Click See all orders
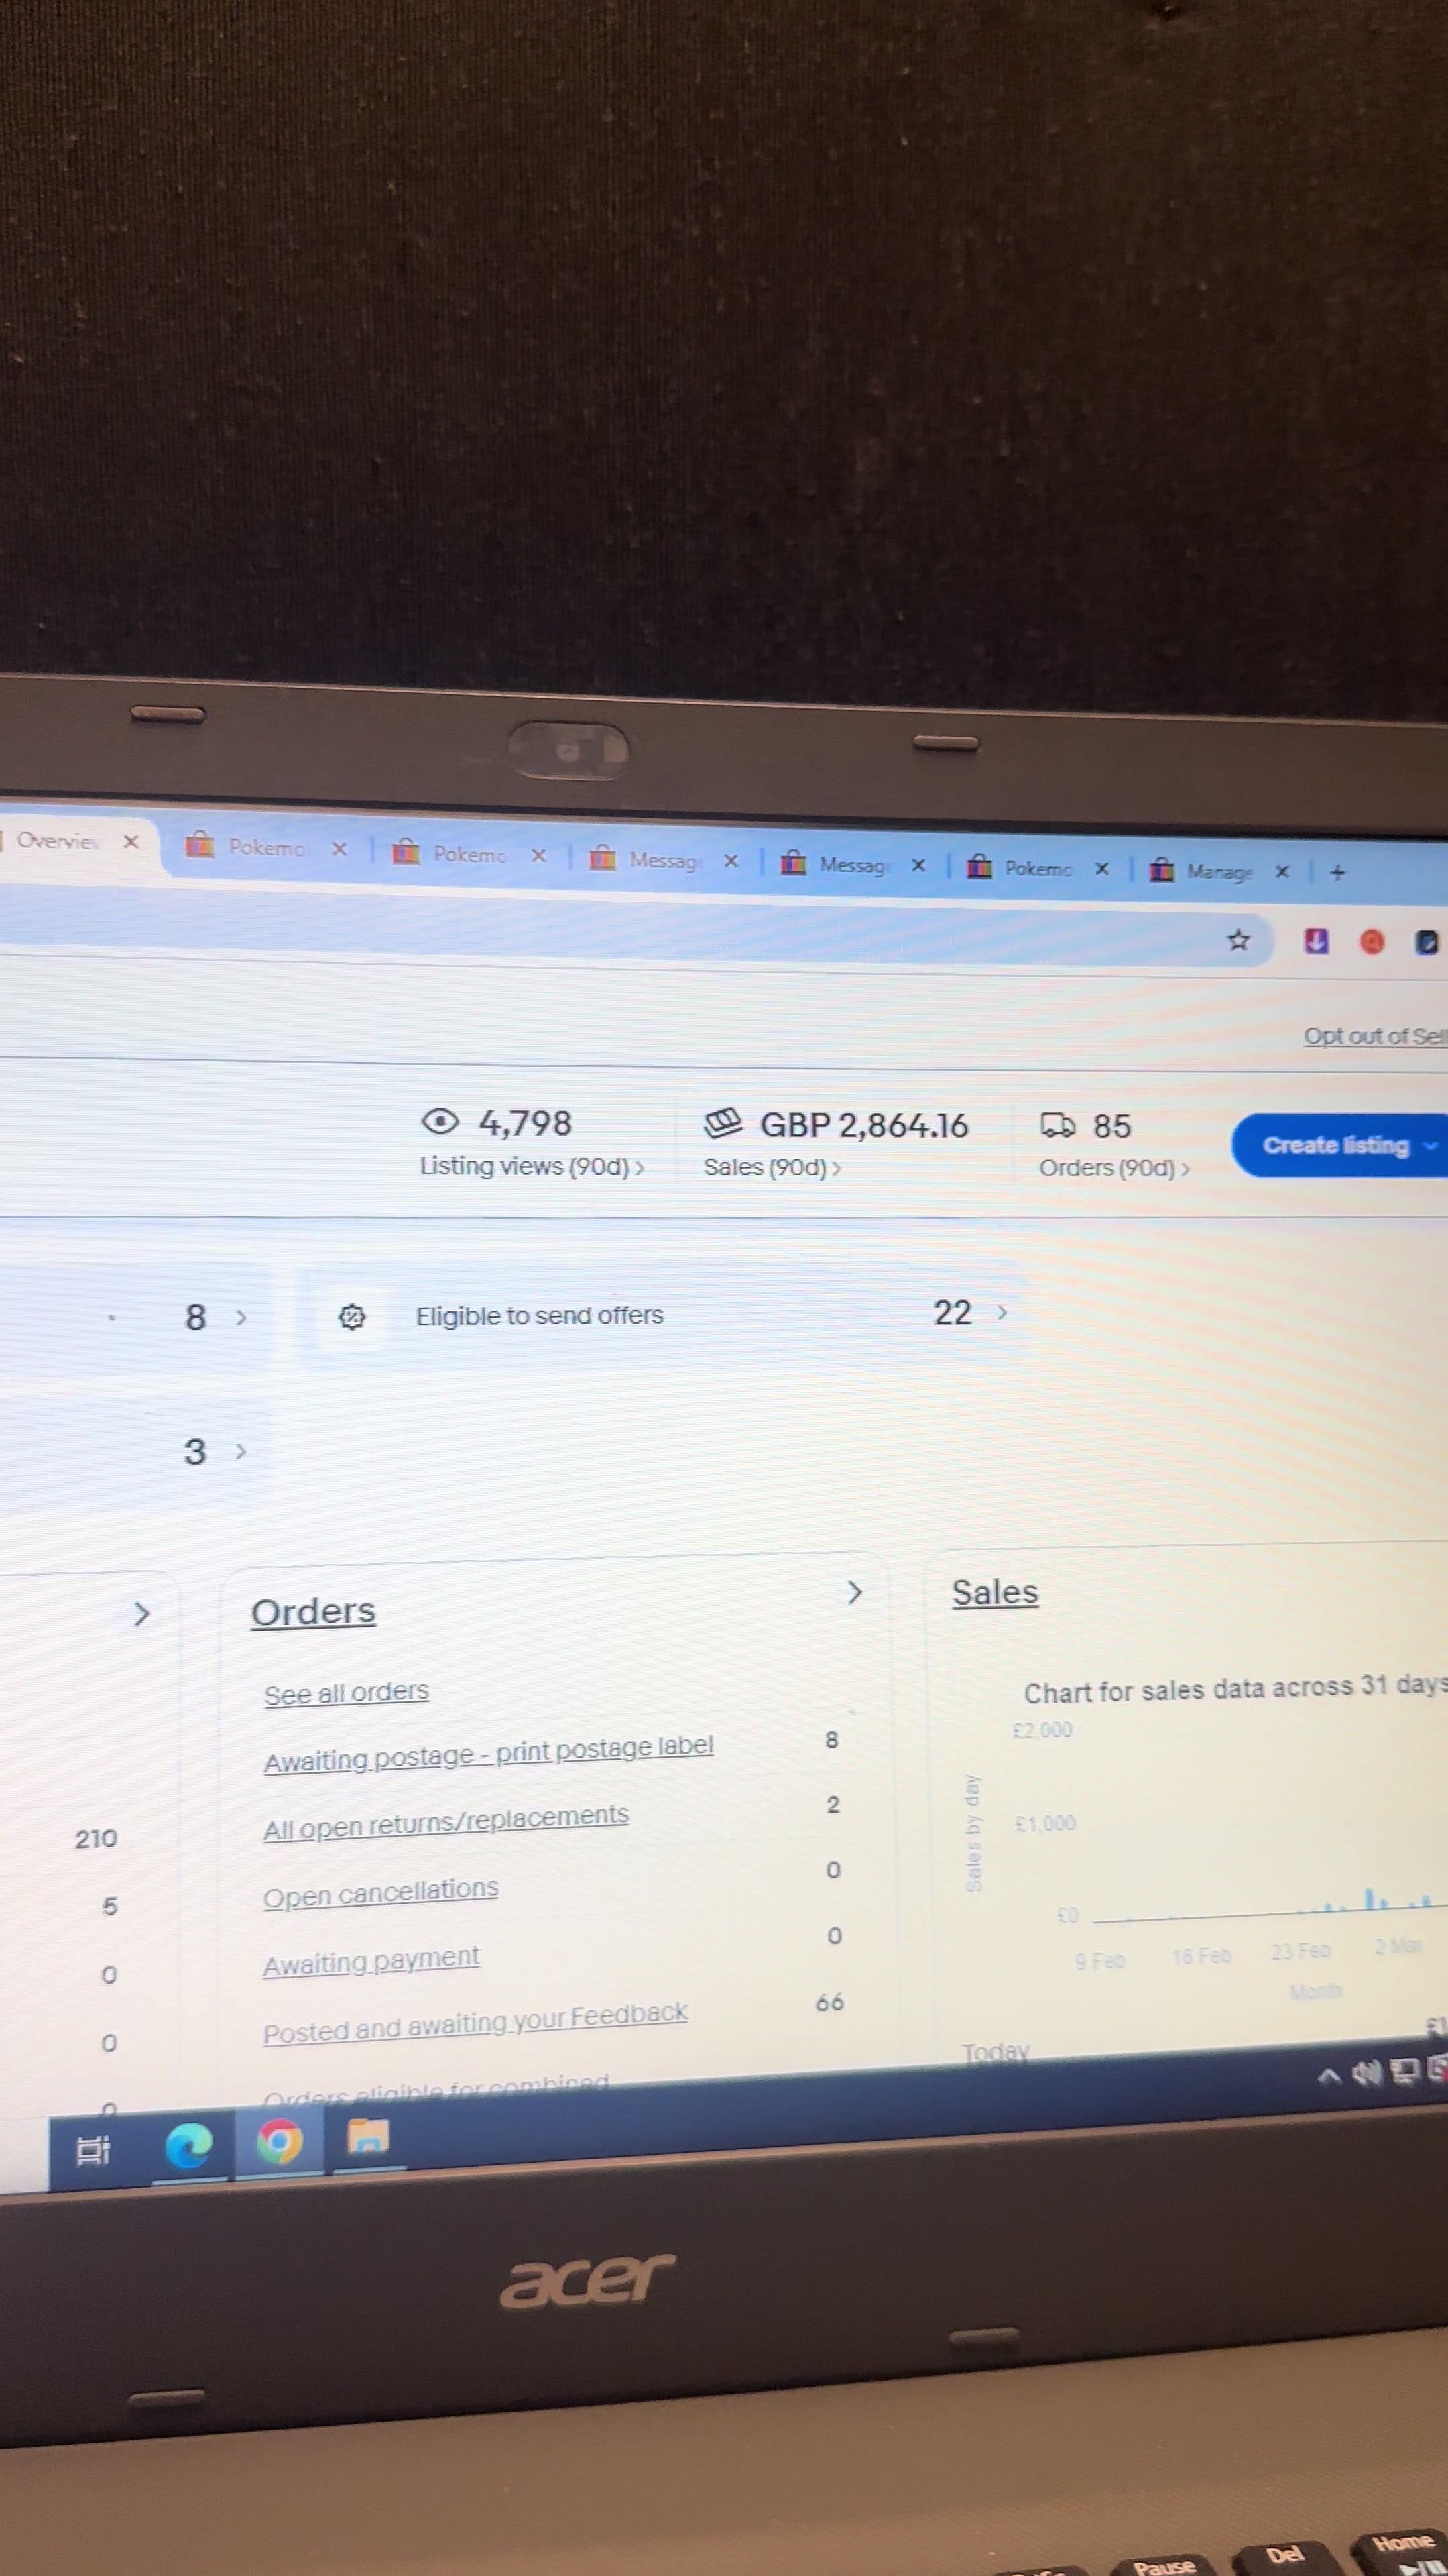Image resolution: width=1448 pixels, height=2576 pixels. click(x=346, y=1693)
